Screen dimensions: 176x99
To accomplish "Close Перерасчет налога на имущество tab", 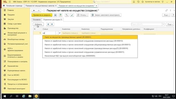I will click(96, 6).
